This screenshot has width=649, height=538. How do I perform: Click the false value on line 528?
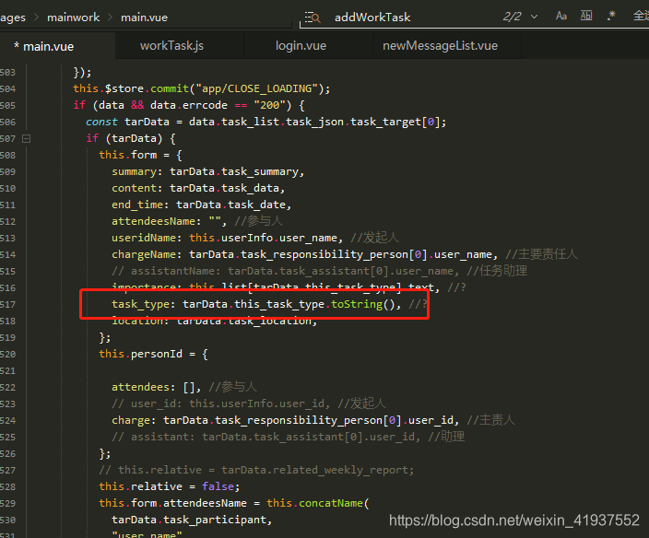click(x=218, y=486)
